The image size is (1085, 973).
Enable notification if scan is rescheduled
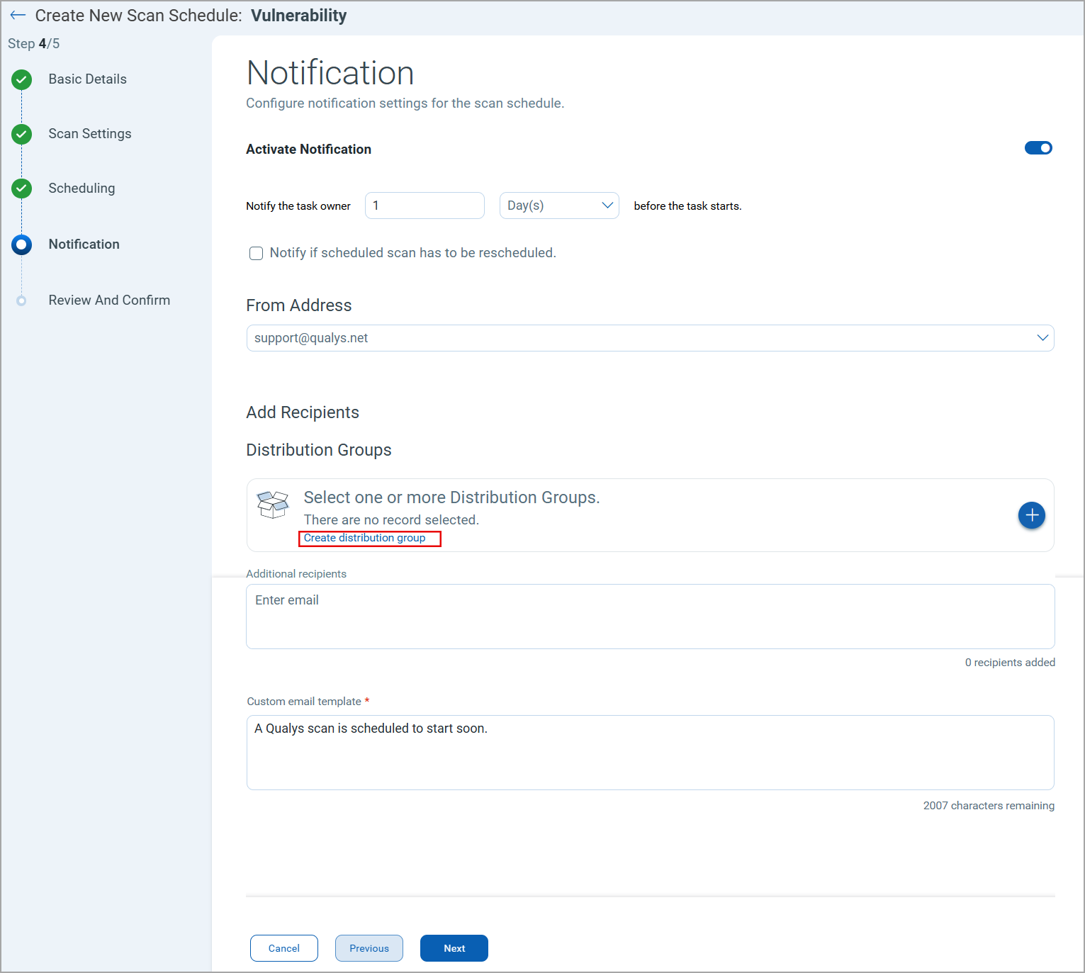pos(256,253)
